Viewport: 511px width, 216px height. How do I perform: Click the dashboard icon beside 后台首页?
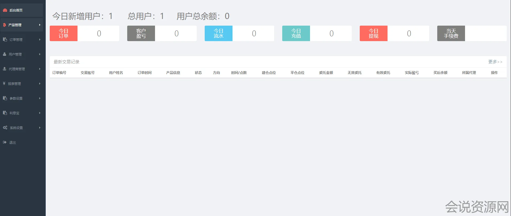(x=5, y=10)
